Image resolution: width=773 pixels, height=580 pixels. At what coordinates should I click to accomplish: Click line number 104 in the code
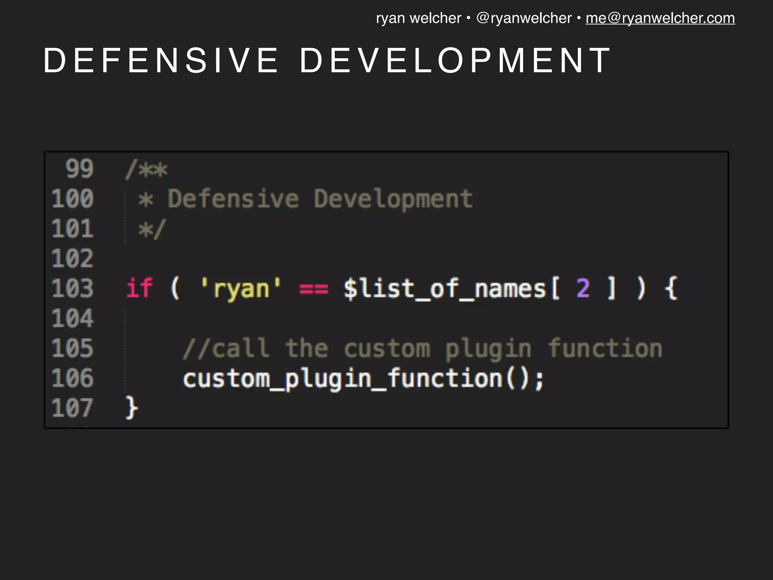pos(72,318)
